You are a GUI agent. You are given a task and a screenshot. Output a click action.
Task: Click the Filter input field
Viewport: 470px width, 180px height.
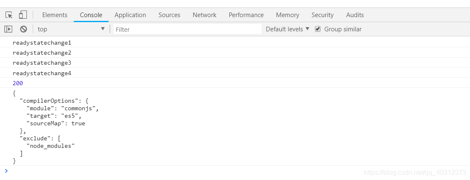coord(188,29)
